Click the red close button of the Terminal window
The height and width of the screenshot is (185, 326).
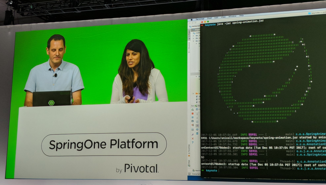point(202,22)
